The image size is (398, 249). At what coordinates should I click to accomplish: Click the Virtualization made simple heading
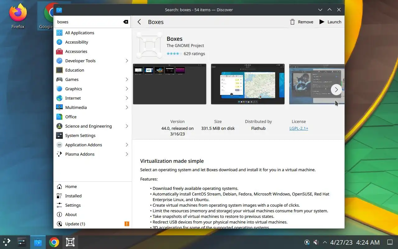172,161
